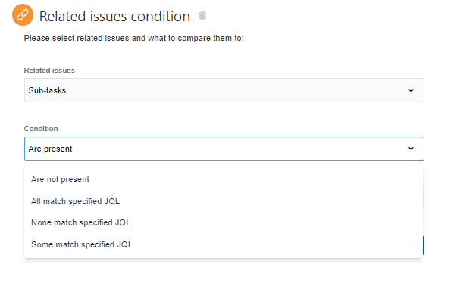The height and width of the screenshot is (283, 463).
Task: Click the hidden field edge behind the dropdown list
Action: pos(424,197)
